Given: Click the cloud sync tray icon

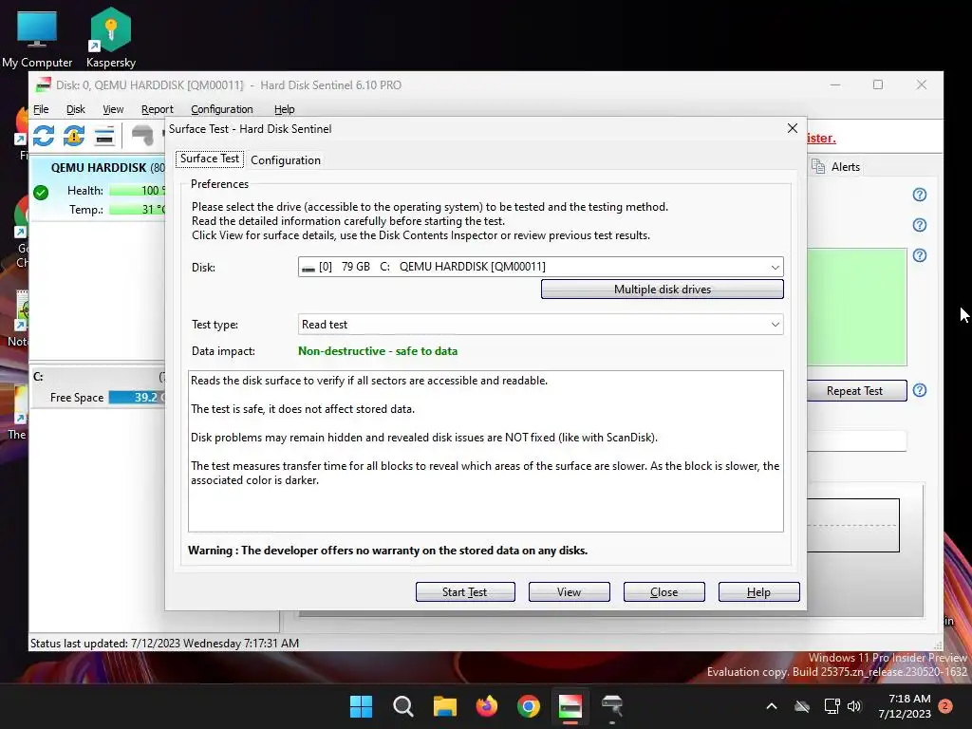Looking at the screenshot, I should click(802, 706).
